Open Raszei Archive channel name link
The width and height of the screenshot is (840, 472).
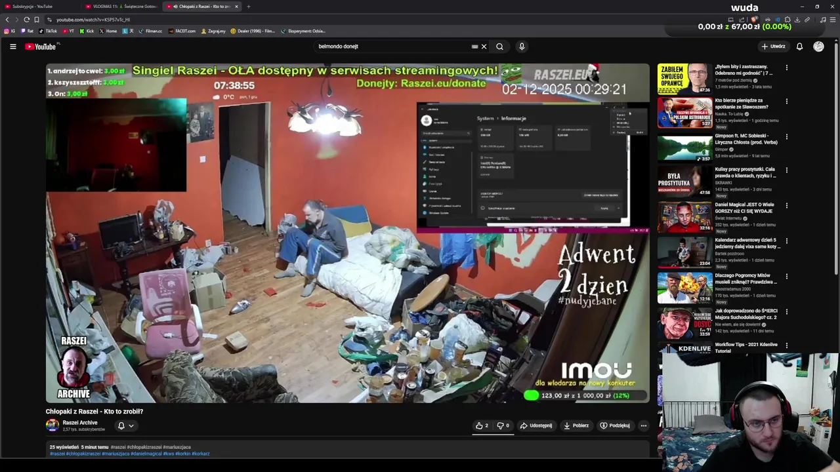80,423
